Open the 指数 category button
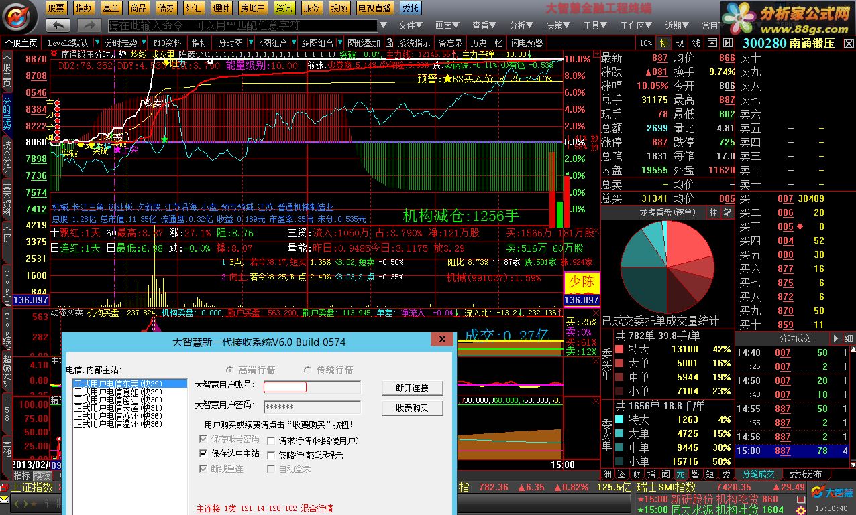This screenshot has height=515, width=856. pyautogui.click(x=84, y=8)
